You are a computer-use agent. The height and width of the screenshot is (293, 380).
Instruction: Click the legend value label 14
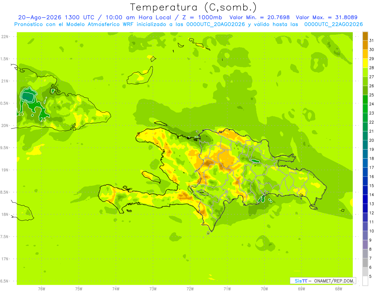coord(372,195)
